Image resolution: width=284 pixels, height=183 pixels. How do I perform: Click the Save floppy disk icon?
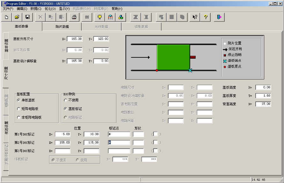27,17
